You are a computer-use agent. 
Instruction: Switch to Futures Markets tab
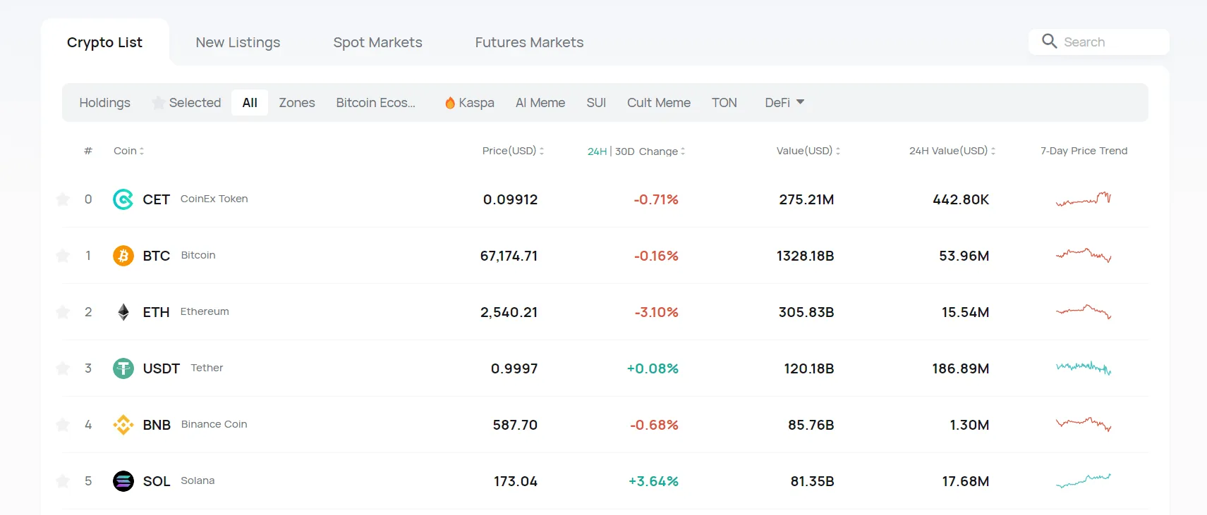(529, 42)
